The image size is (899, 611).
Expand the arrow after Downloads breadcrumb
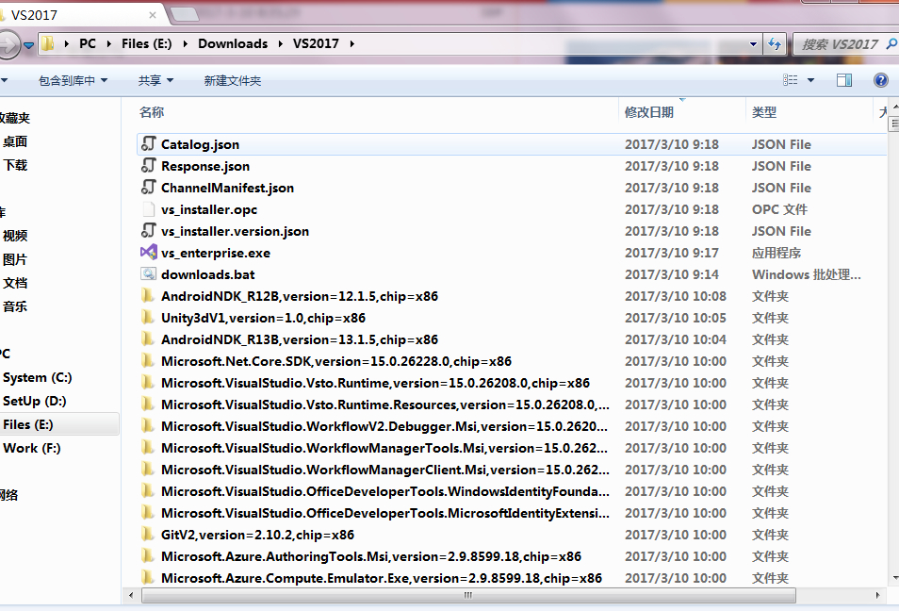[281, 43]
